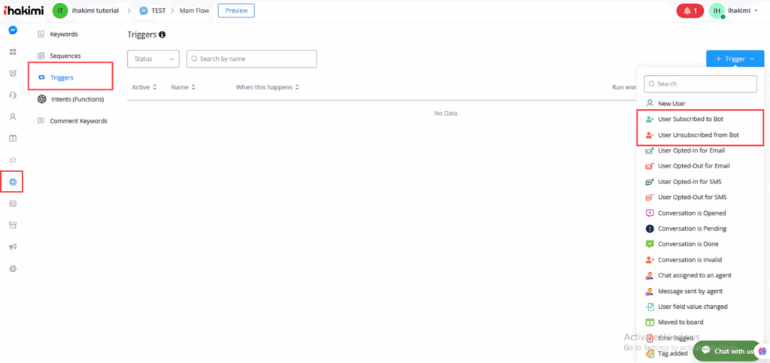The image size is (770, 363).
Task: Click the red notification bell badge
Action: pyautogui.click(x=690, y=11)
